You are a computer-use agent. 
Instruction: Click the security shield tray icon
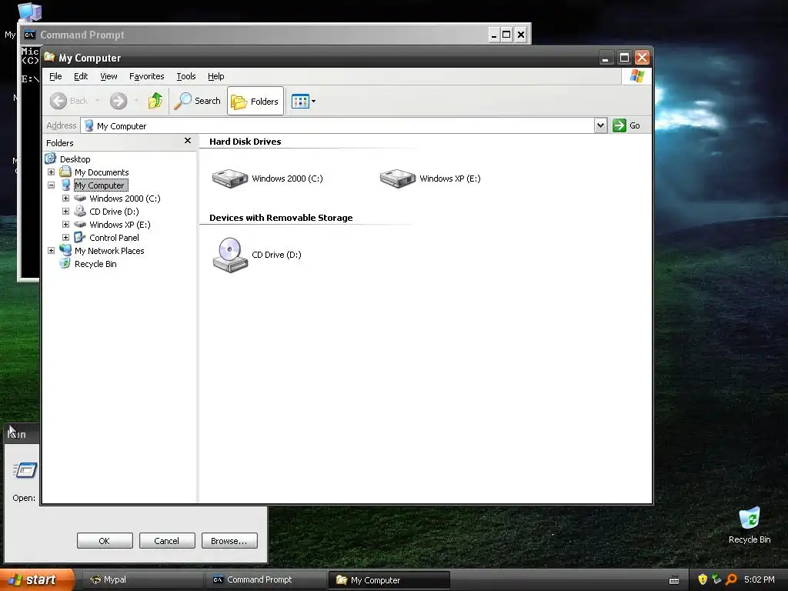(703, 579)
